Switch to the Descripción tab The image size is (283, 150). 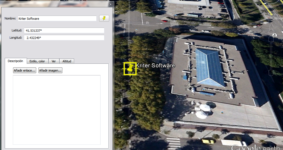point(15,61)
